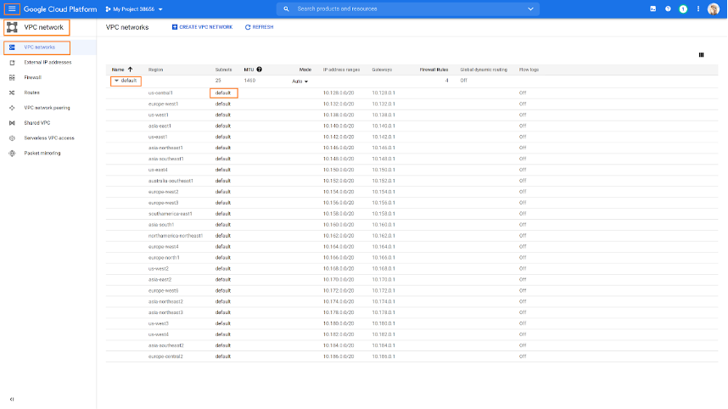Refresh the VPC networks list
Screen dimensions: 728x409
pos(260,27)
